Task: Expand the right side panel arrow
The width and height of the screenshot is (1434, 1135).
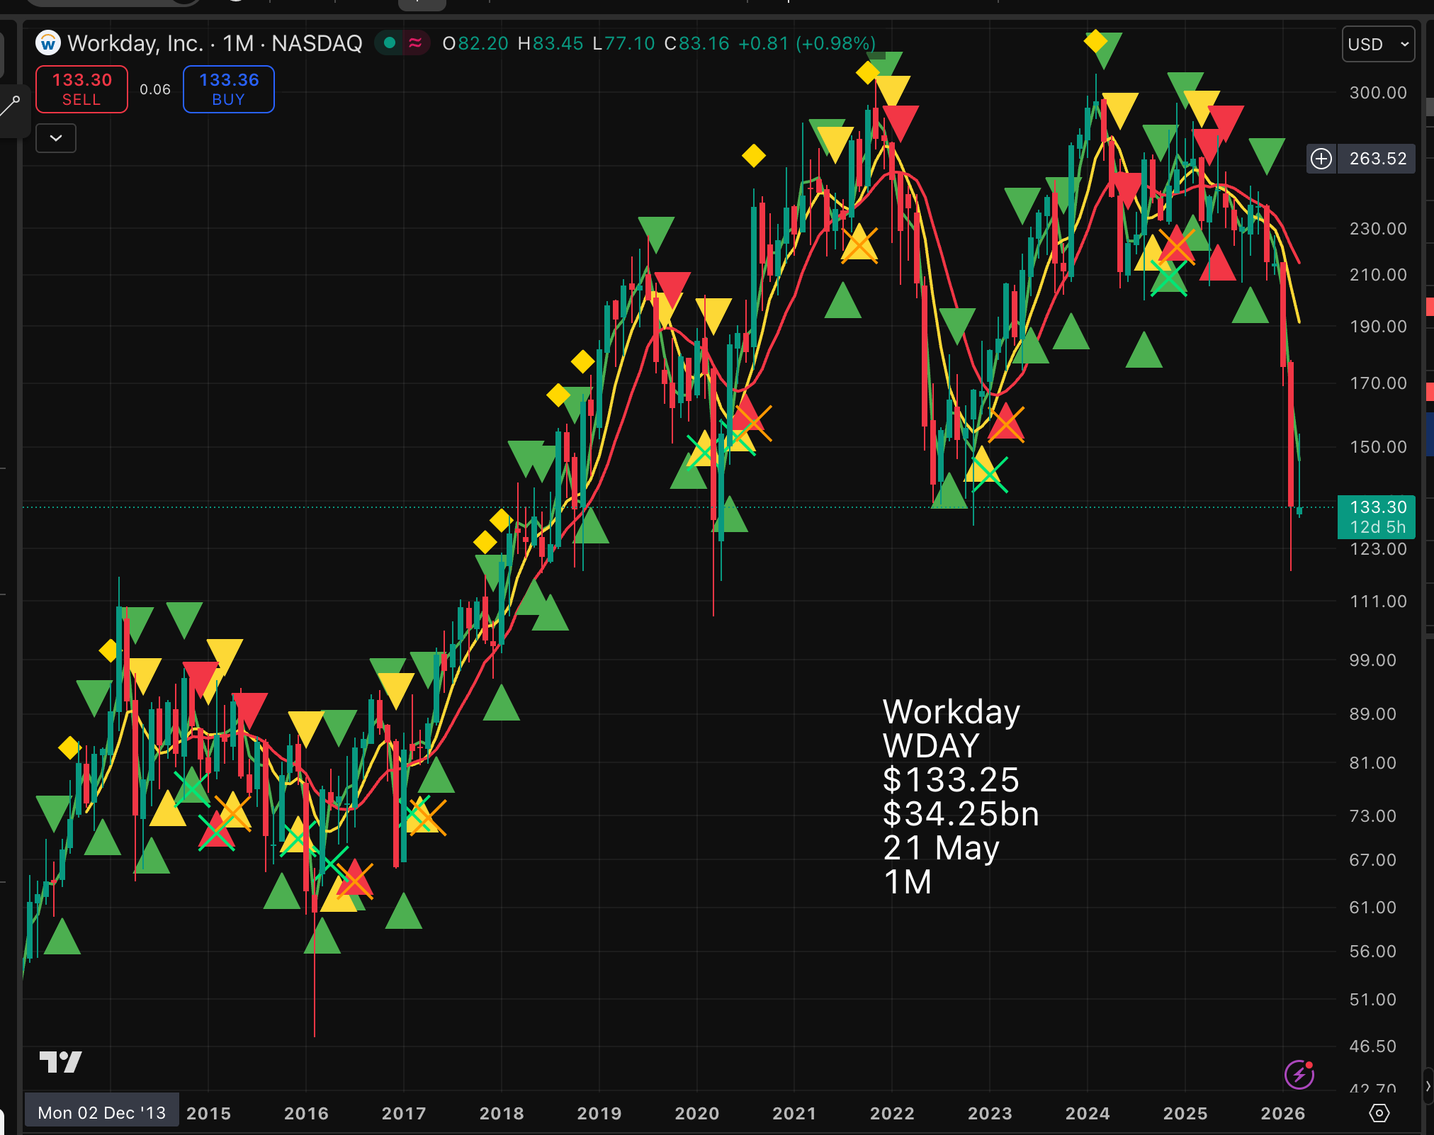Action: (x=1427, y=1086)
